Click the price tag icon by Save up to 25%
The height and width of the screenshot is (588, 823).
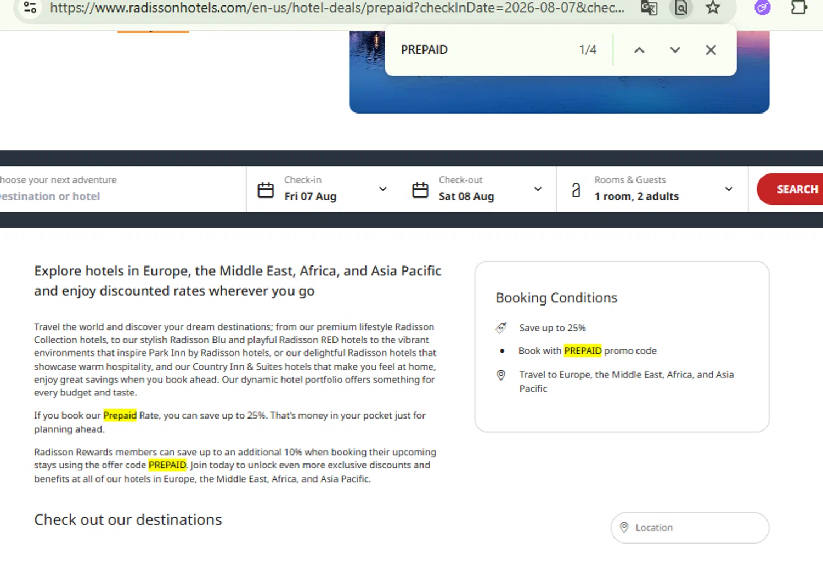(501, 327)
